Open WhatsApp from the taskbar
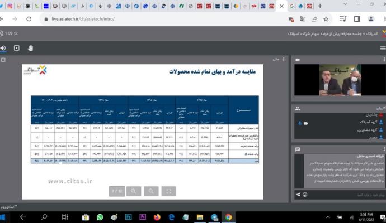Image resolution: width=386 pixels, height=223 pixels. 100,217
